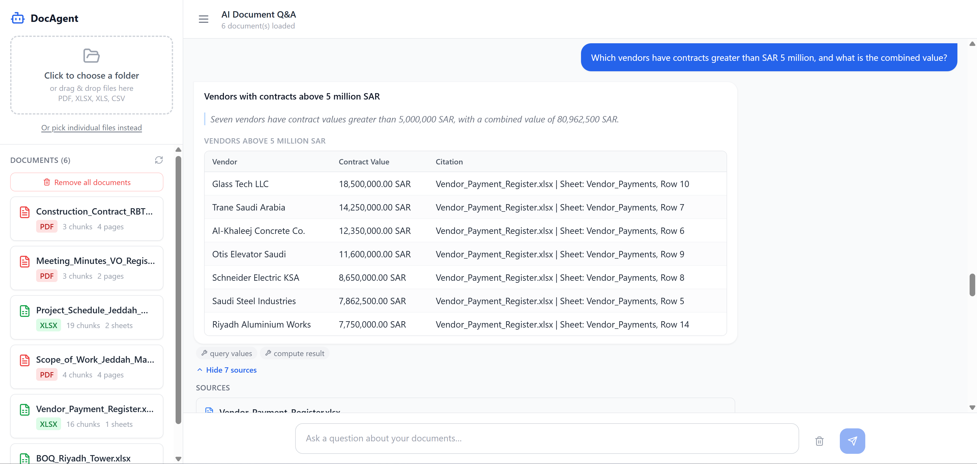The width and height of the screenshot is (977, 464).
Task: Focus the 'Ask a question about your documents' field
Action: (x=547, y=438)
